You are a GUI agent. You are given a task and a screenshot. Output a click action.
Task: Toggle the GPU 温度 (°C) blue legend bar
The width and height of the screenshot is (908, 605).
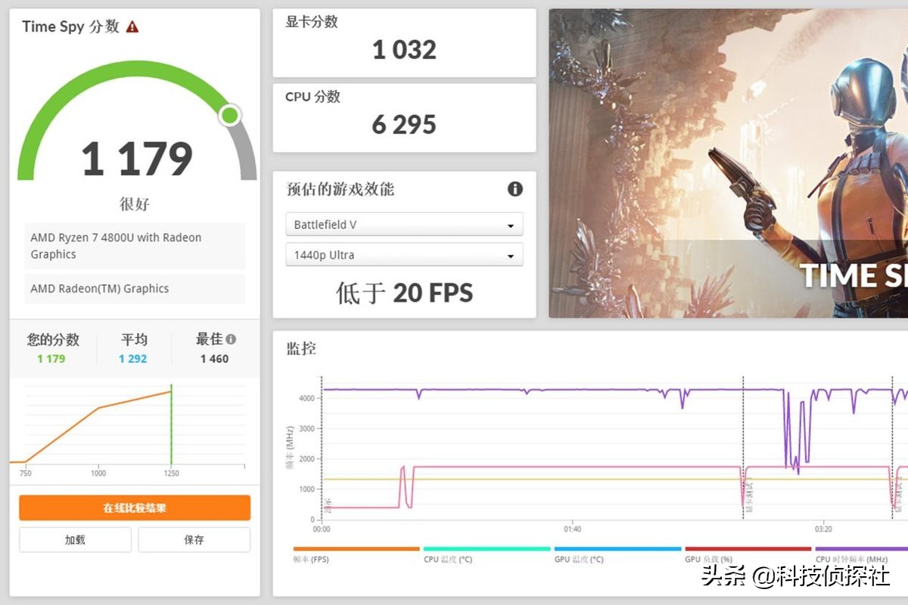617,549
